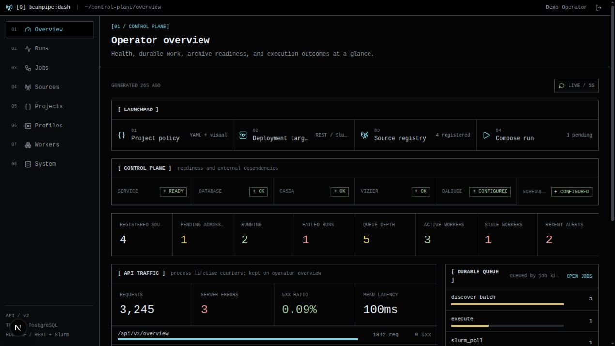Click the 3,245 requests value

(137, 309)
